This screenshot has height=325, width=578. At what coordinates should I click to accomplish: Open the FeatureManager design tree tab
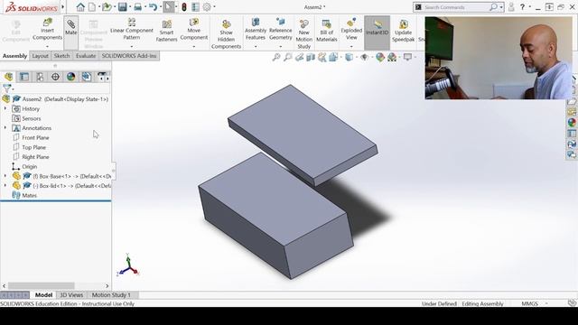pyautogui.click(x=8, y=77)
